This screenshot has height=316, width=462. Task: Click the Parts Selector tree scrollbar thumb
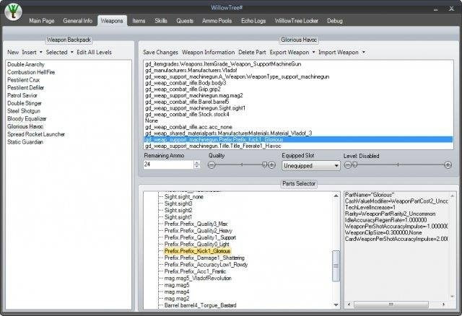[x=336, y=266]
